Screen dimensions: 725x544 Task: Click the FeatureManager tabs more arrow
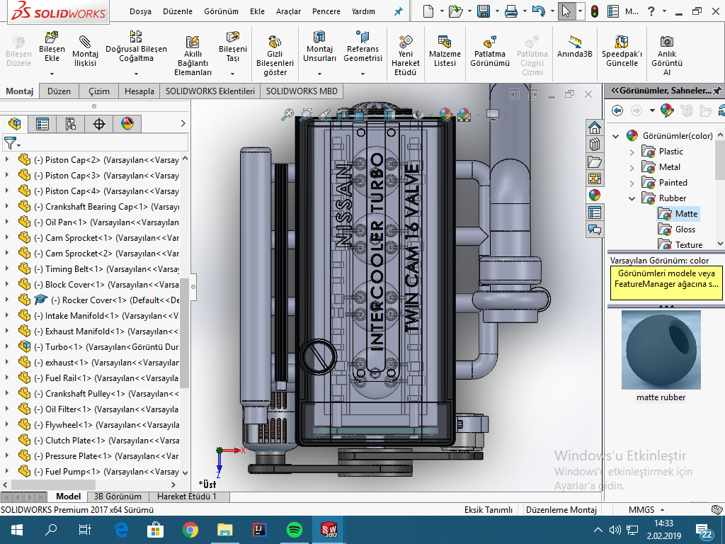pos(183,123)
